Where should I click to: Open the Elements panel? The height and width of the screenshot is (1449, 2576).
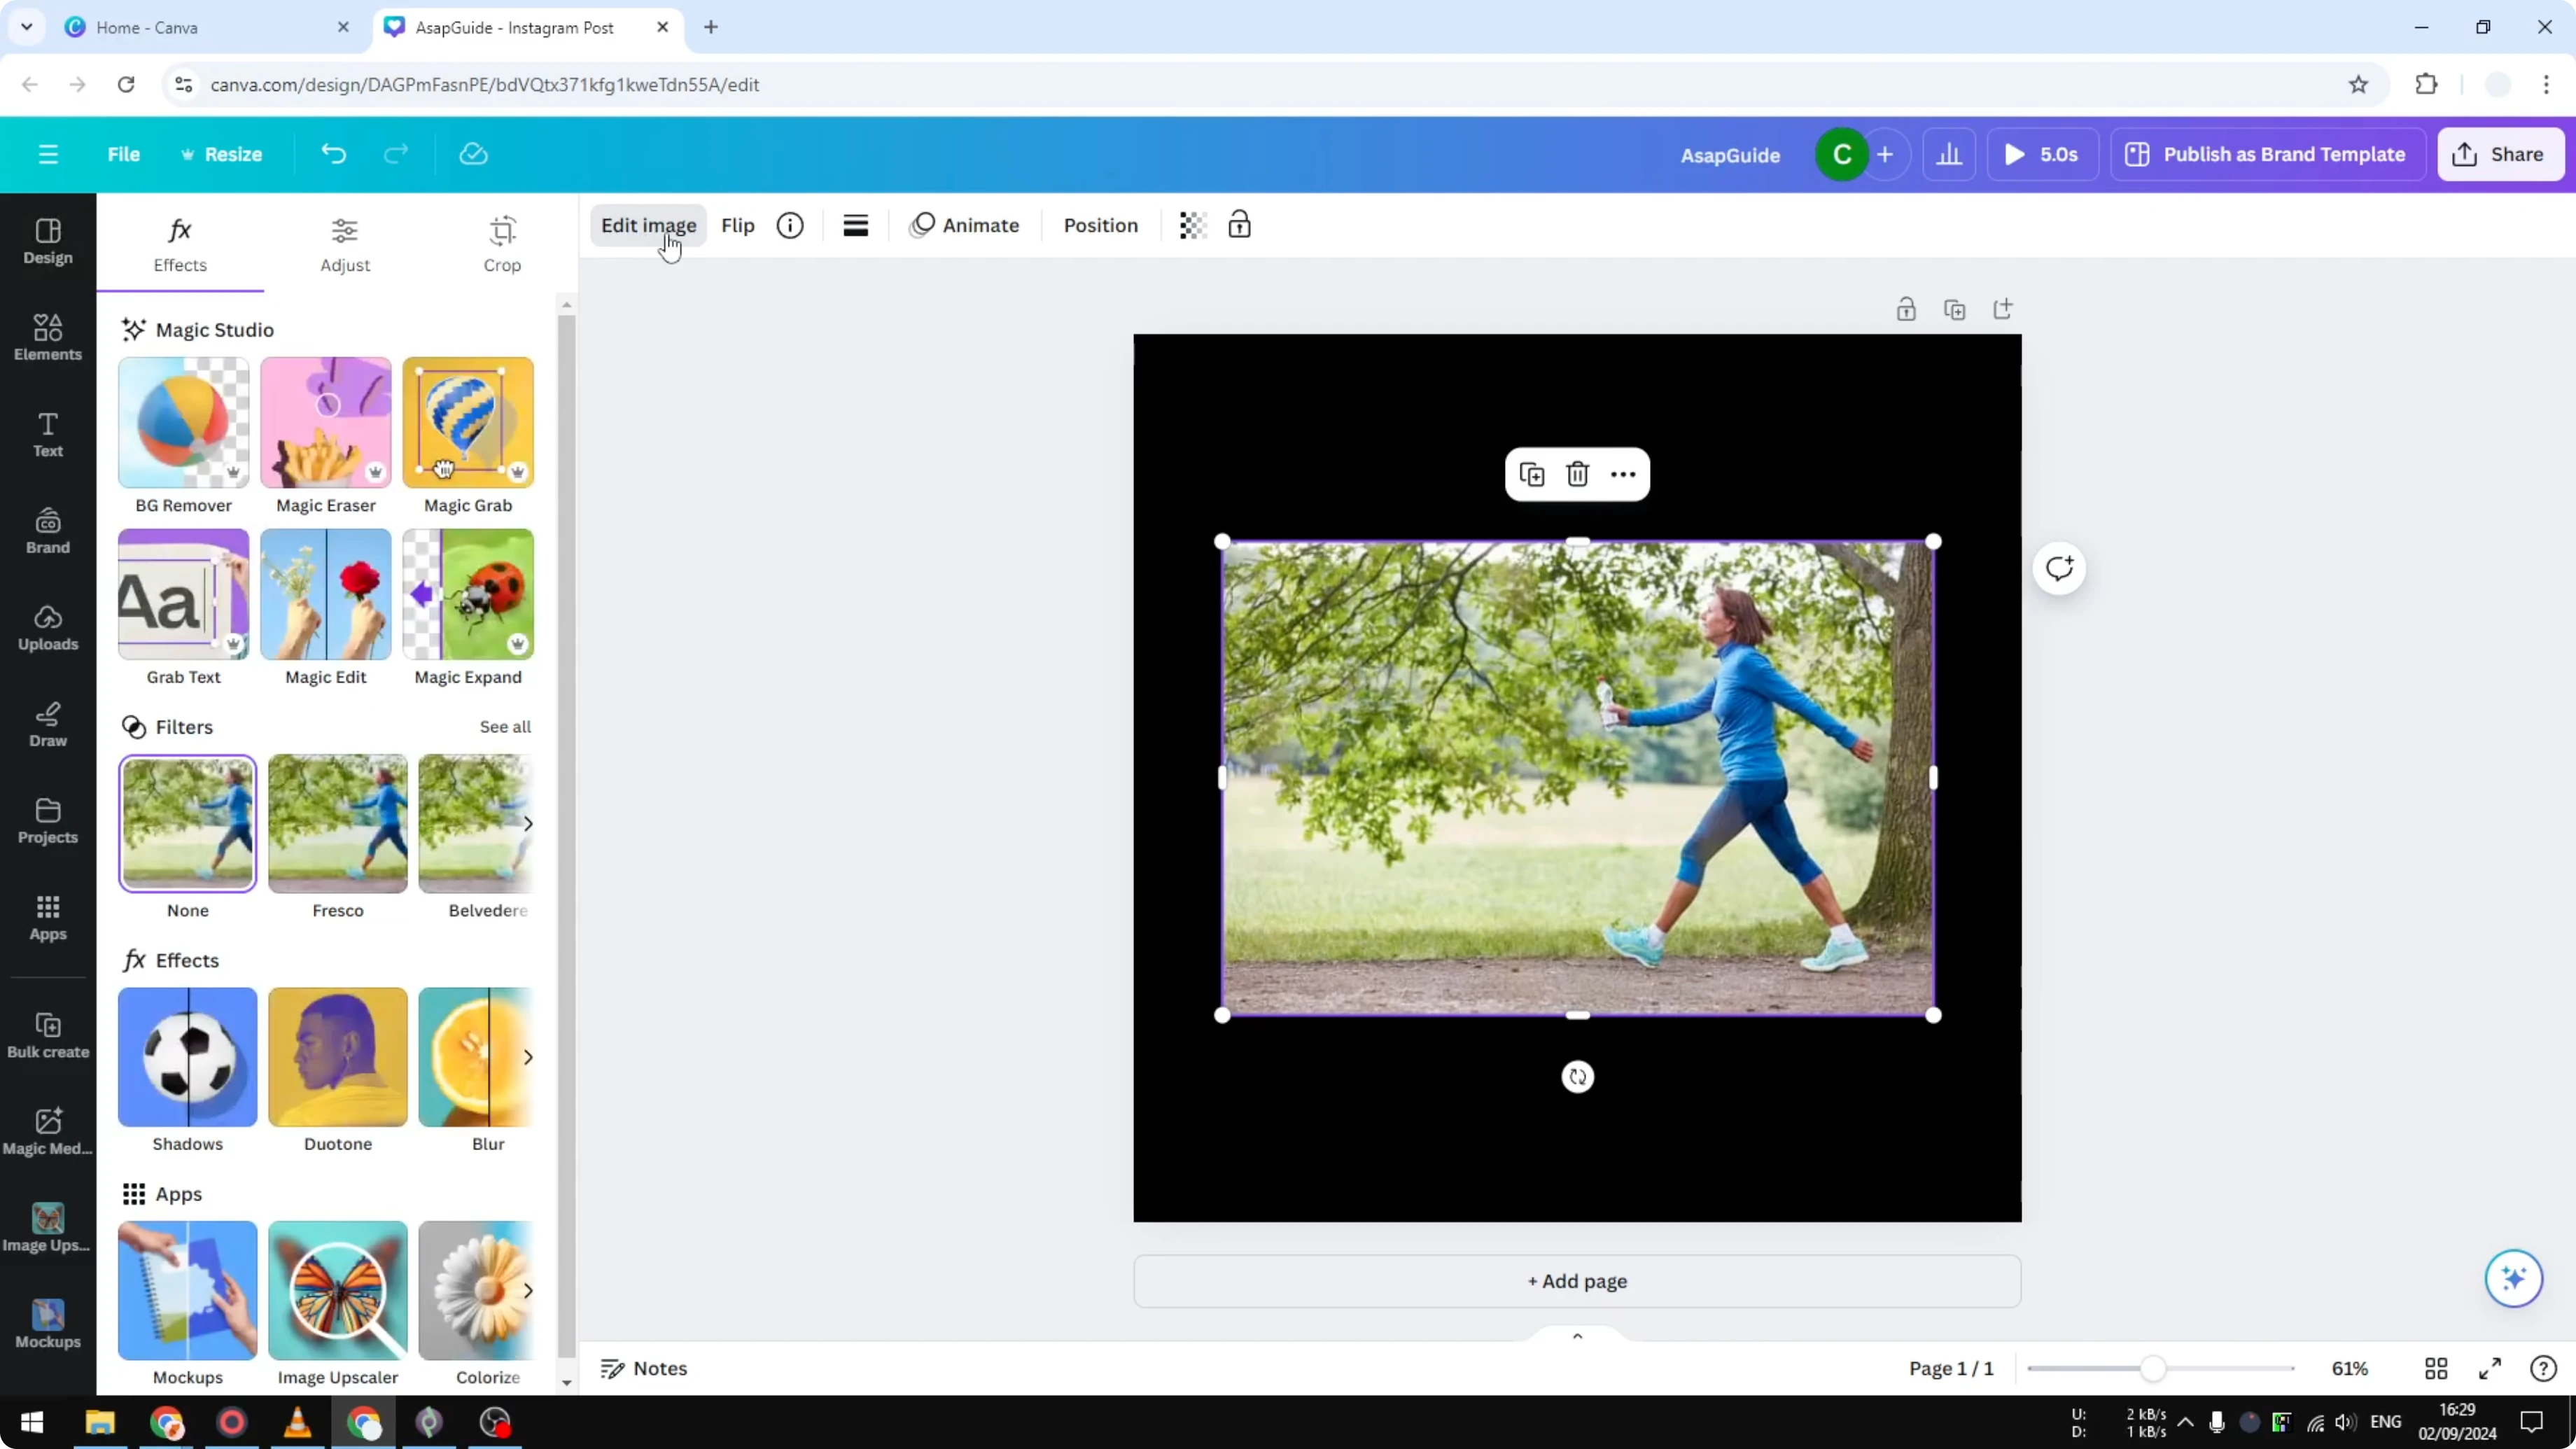tap(48, 338)
